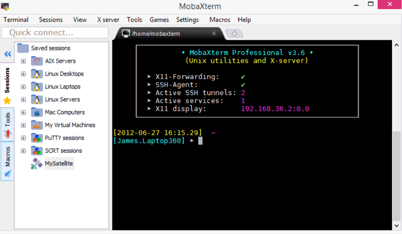402x234 pixels.
Task: Collapse the sidebar with the double-arrow icon
Action: [x=7, y=53]
